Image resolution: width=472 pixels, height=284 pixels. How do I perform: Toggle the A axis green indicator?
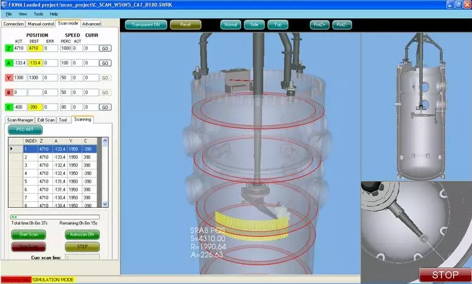point(8,63)
